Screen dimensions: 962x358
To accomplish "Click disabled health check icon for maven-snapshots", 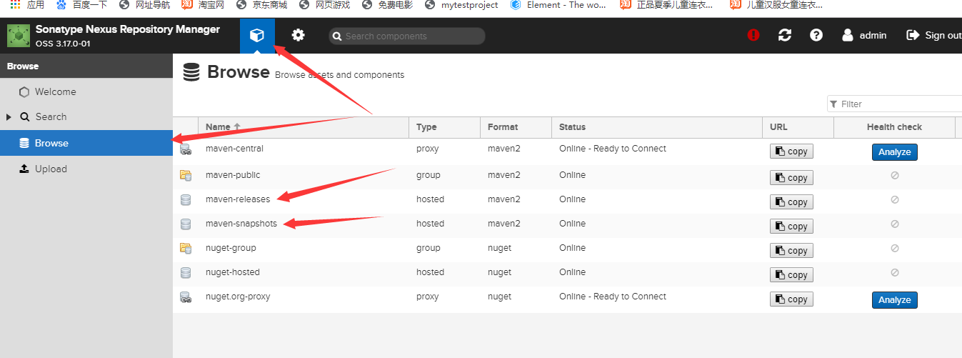I will 895,224.
